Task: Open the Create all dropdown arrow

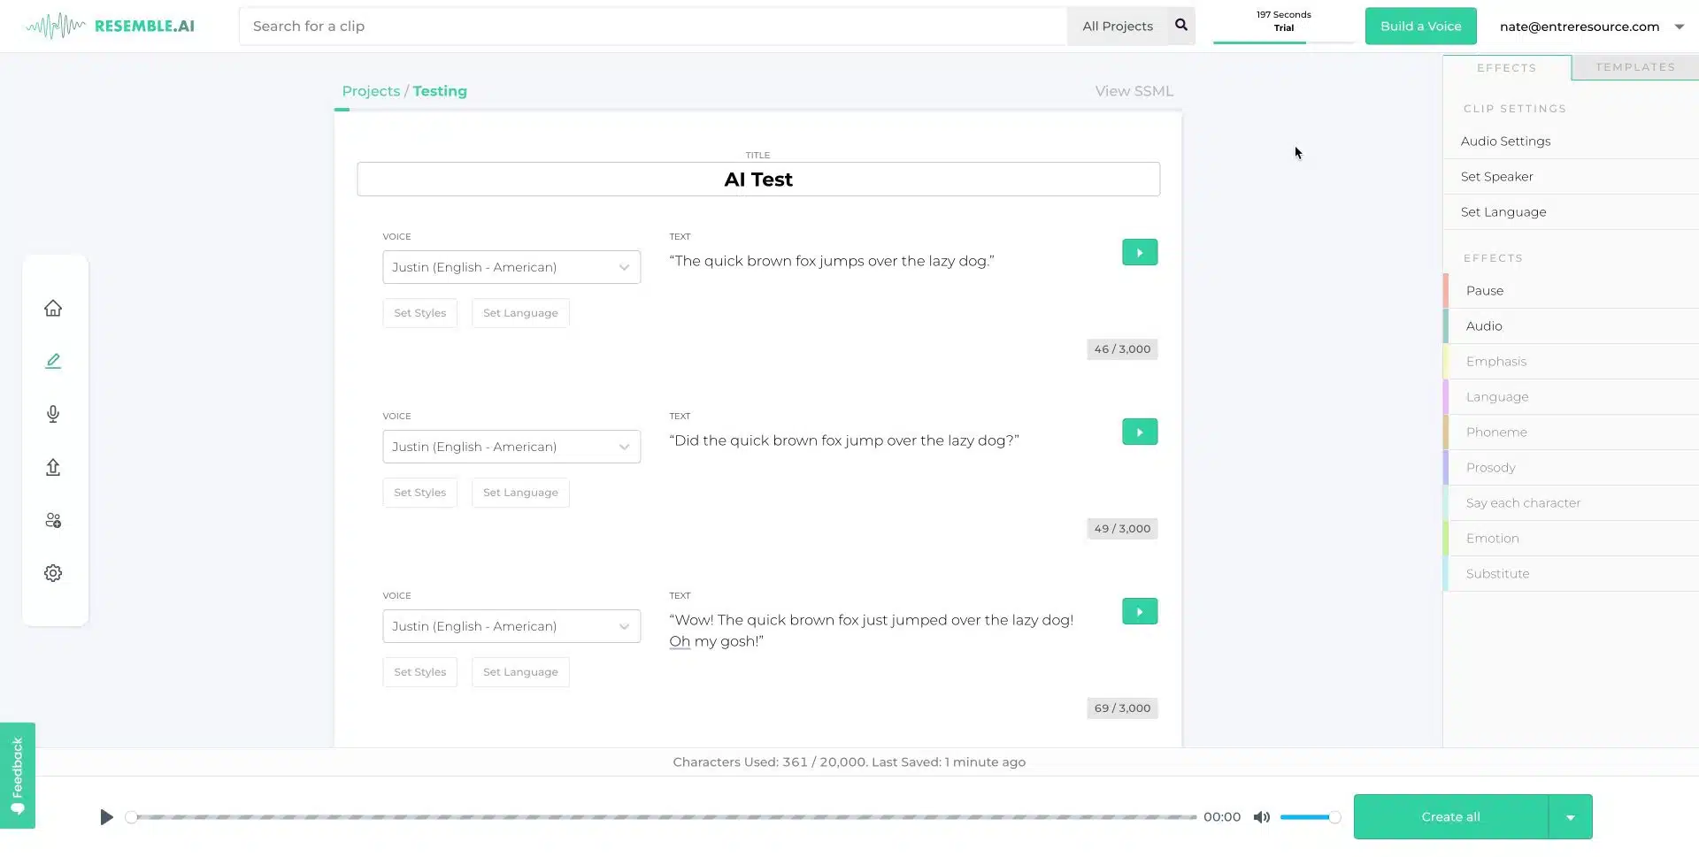Action: [1571, 817]
